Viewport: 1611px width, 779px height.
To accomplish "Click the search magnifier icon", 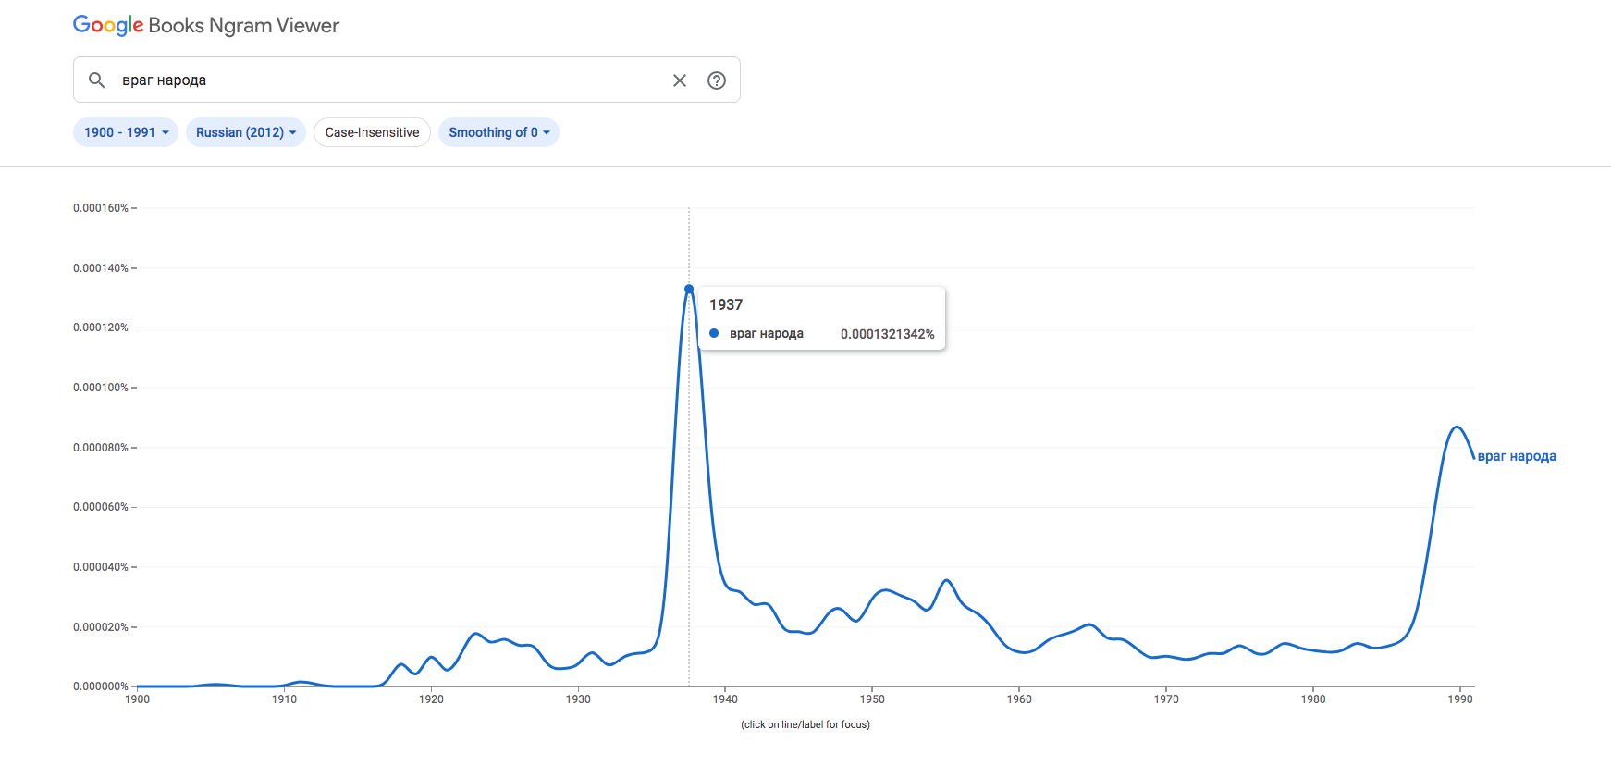I will 96,80.
